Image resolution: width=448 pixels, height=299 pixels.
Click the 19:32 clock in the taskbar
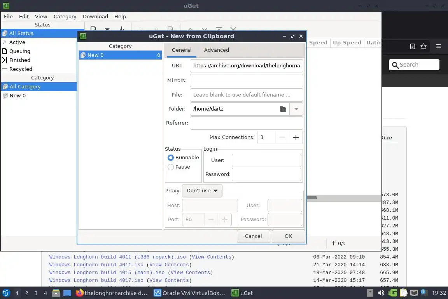click(439, 293)
